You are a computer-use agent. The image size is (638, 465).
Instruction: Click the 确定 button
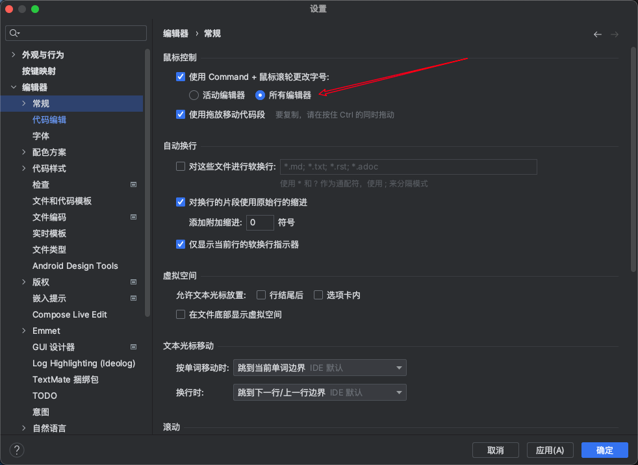(604, 450)
